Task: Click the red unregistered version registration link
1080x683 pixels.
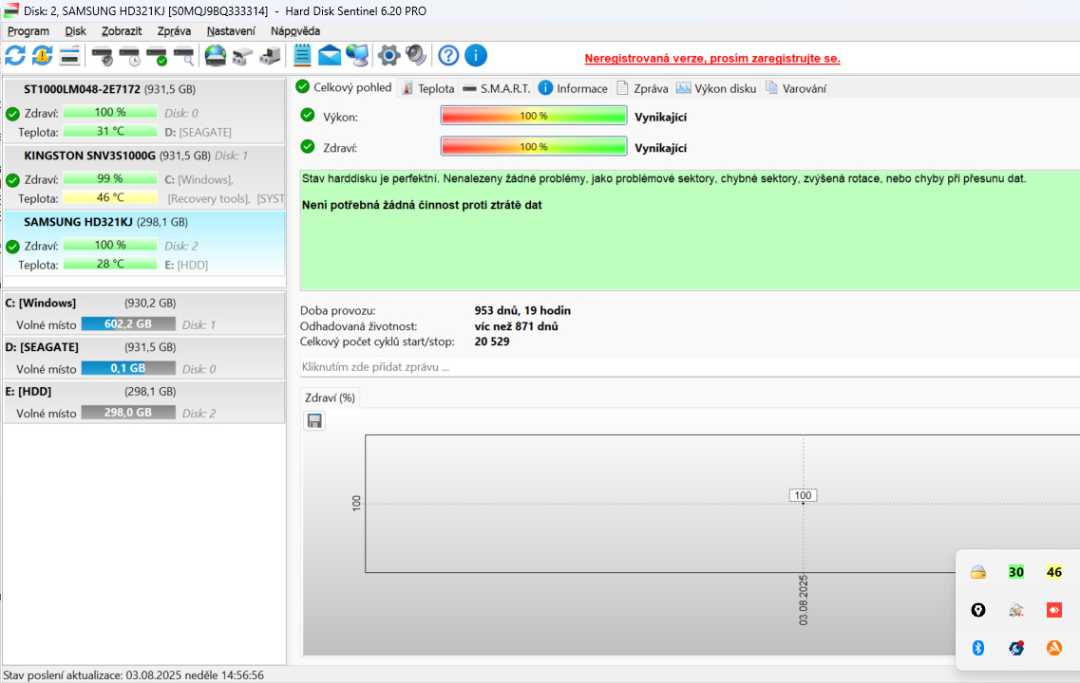Action: (711, 58)
